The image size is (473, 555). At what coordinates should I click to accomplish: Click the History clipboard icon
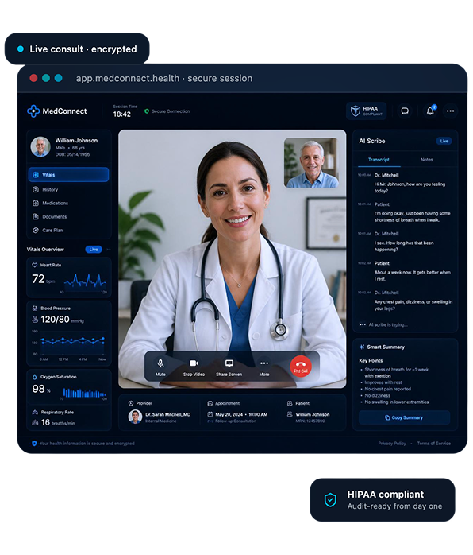pos(36,189)
